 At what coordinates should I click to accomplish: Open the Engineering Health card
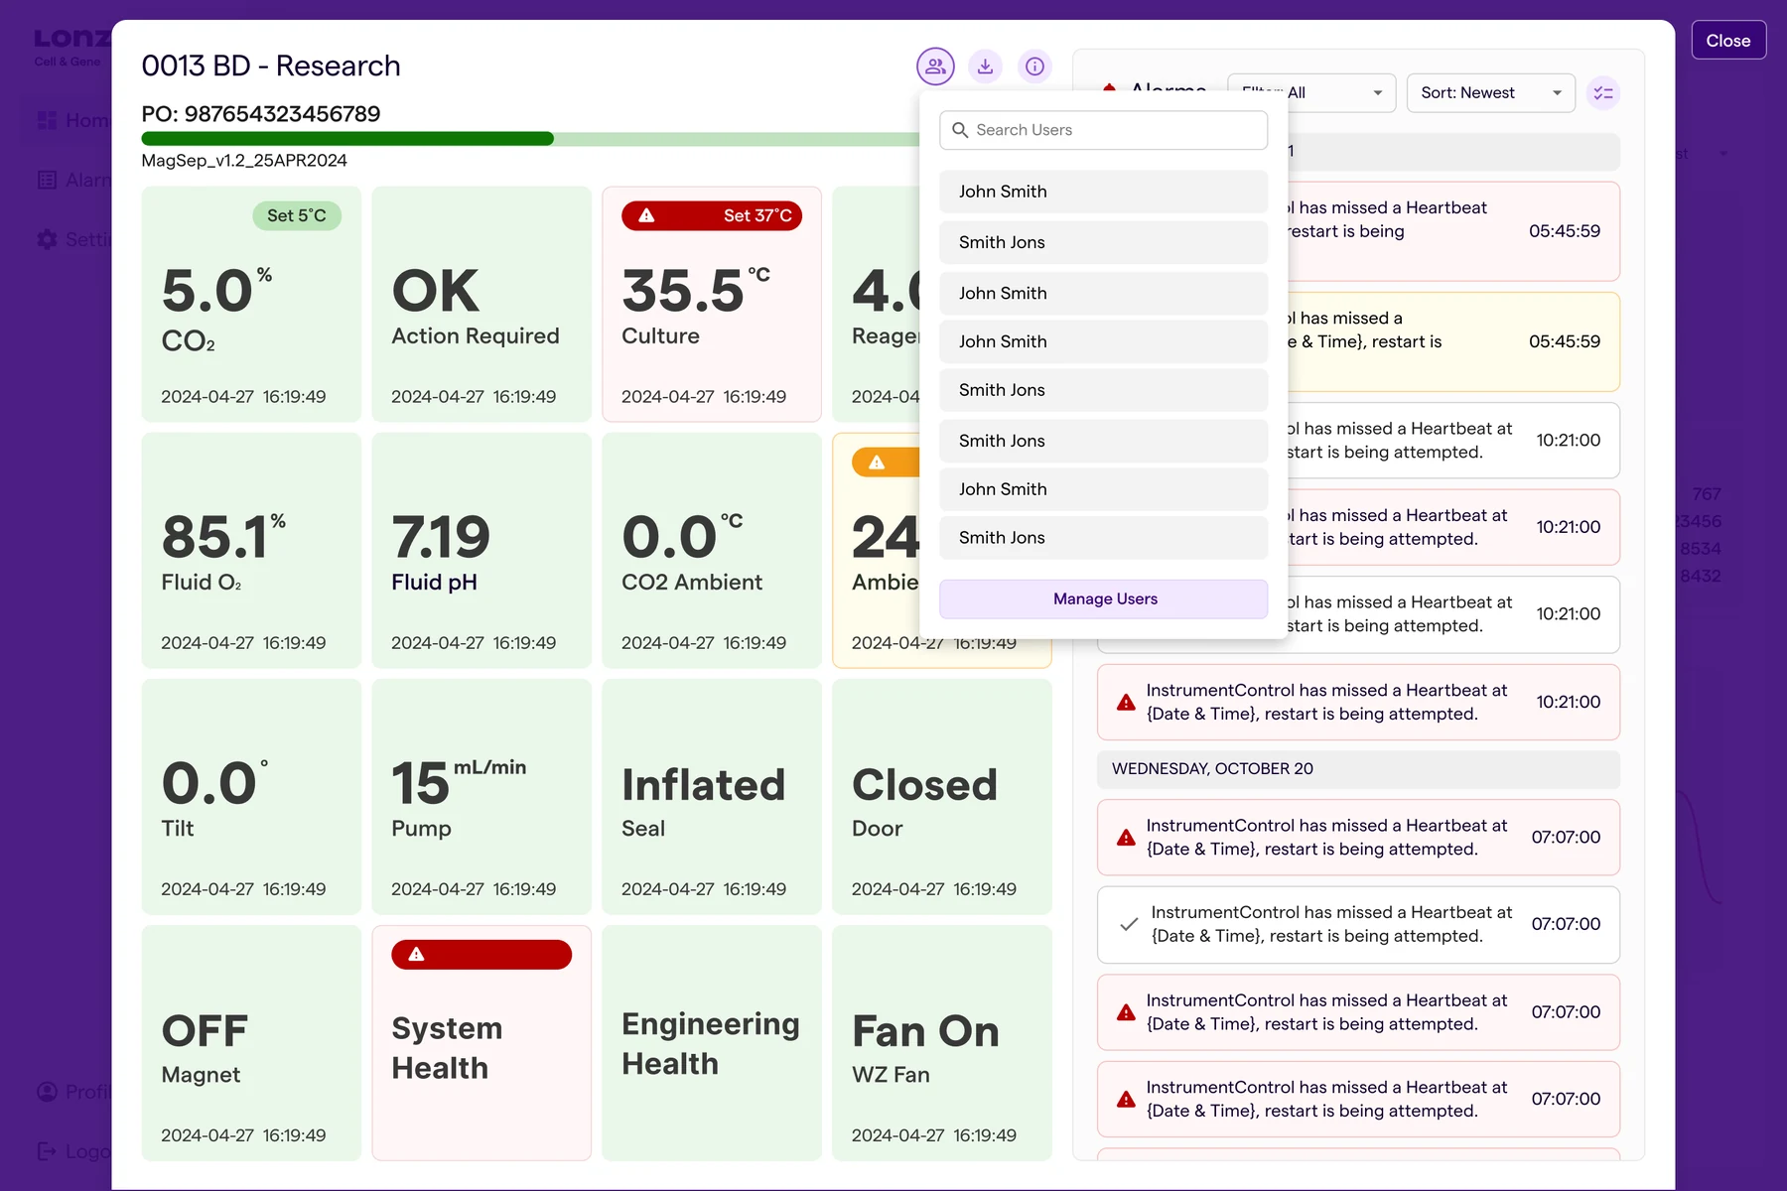click(712, 1043)
